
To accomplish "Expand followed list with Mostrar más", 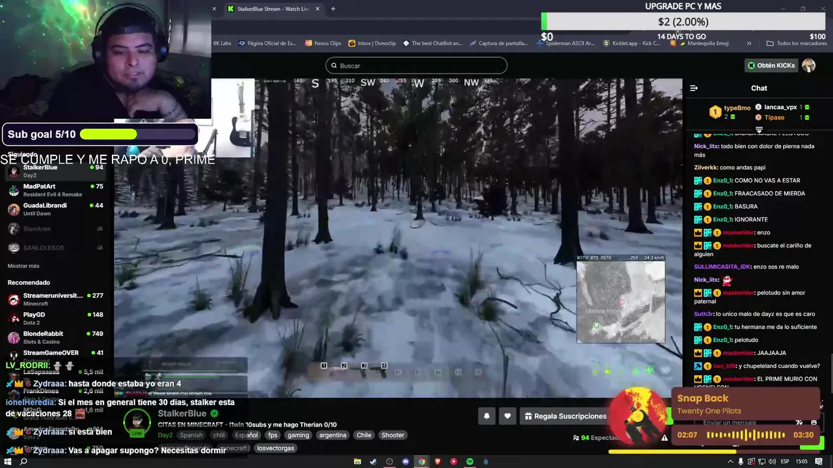I will tap(23, 266).
